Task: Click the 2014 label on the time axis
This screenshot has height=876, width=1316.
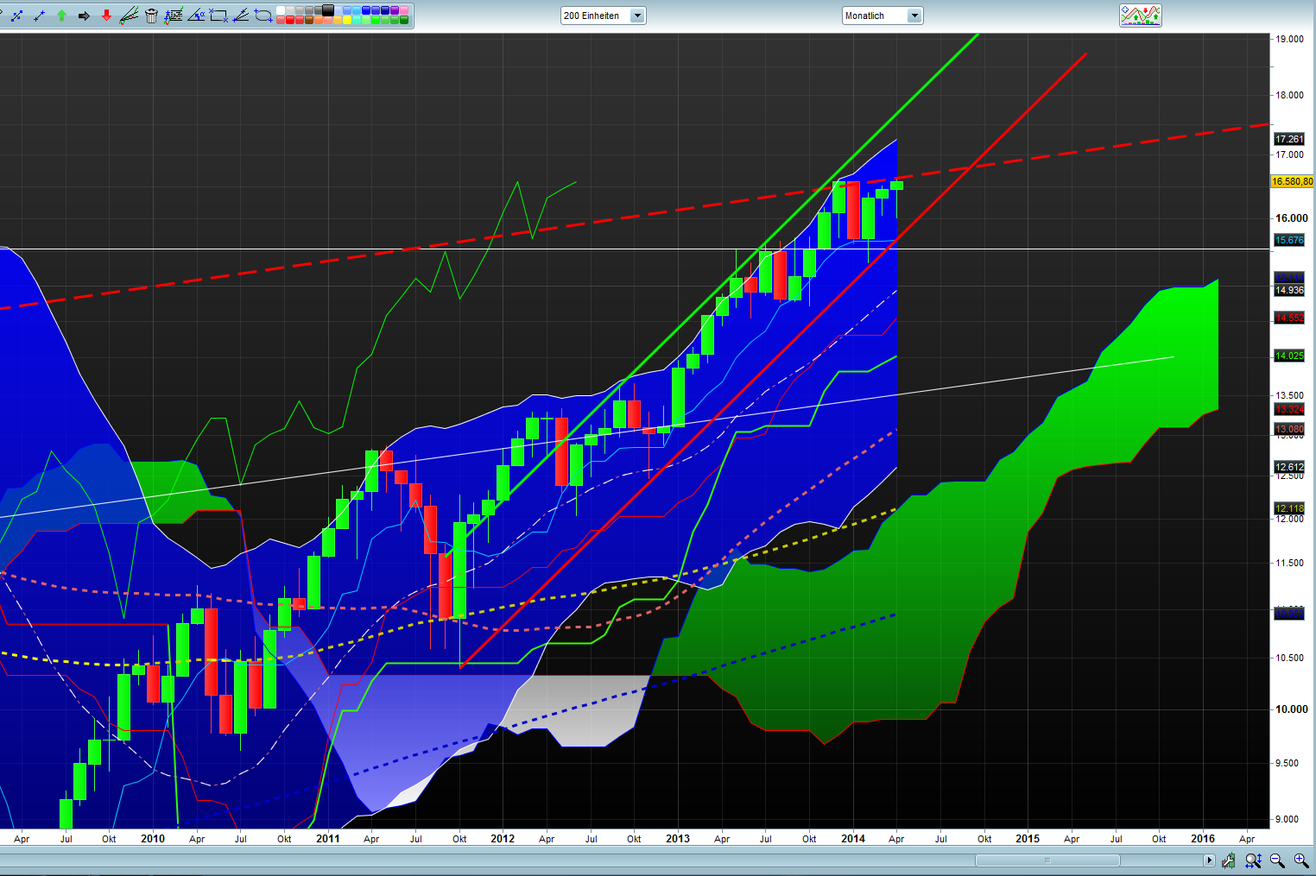Action: tap(853, 838)
